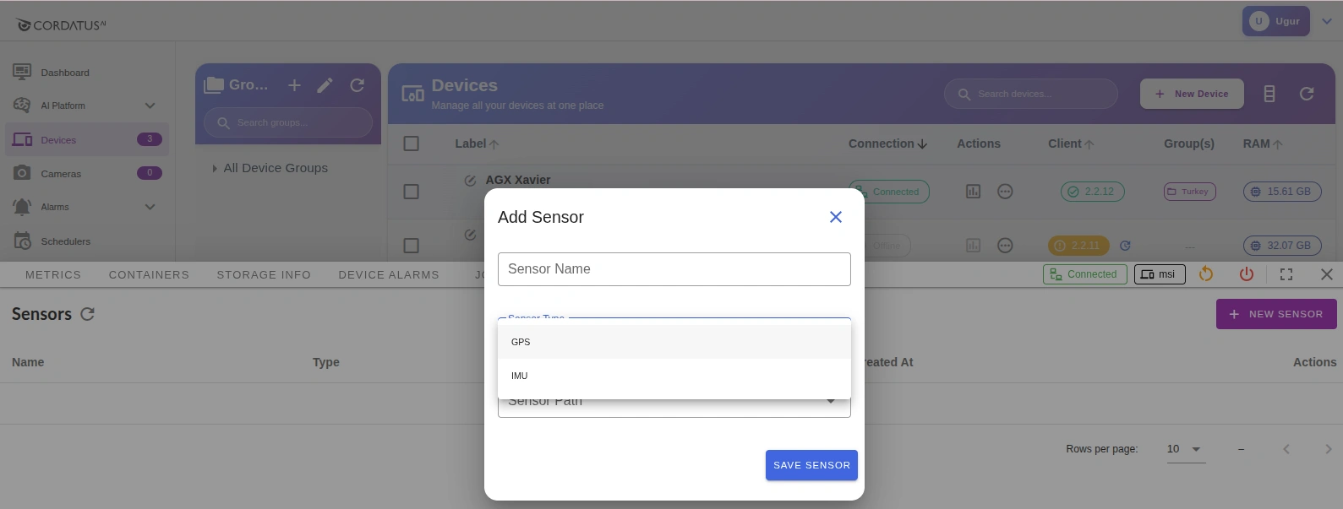Open metrics chart for AGX Xavier

click(973, 192)
